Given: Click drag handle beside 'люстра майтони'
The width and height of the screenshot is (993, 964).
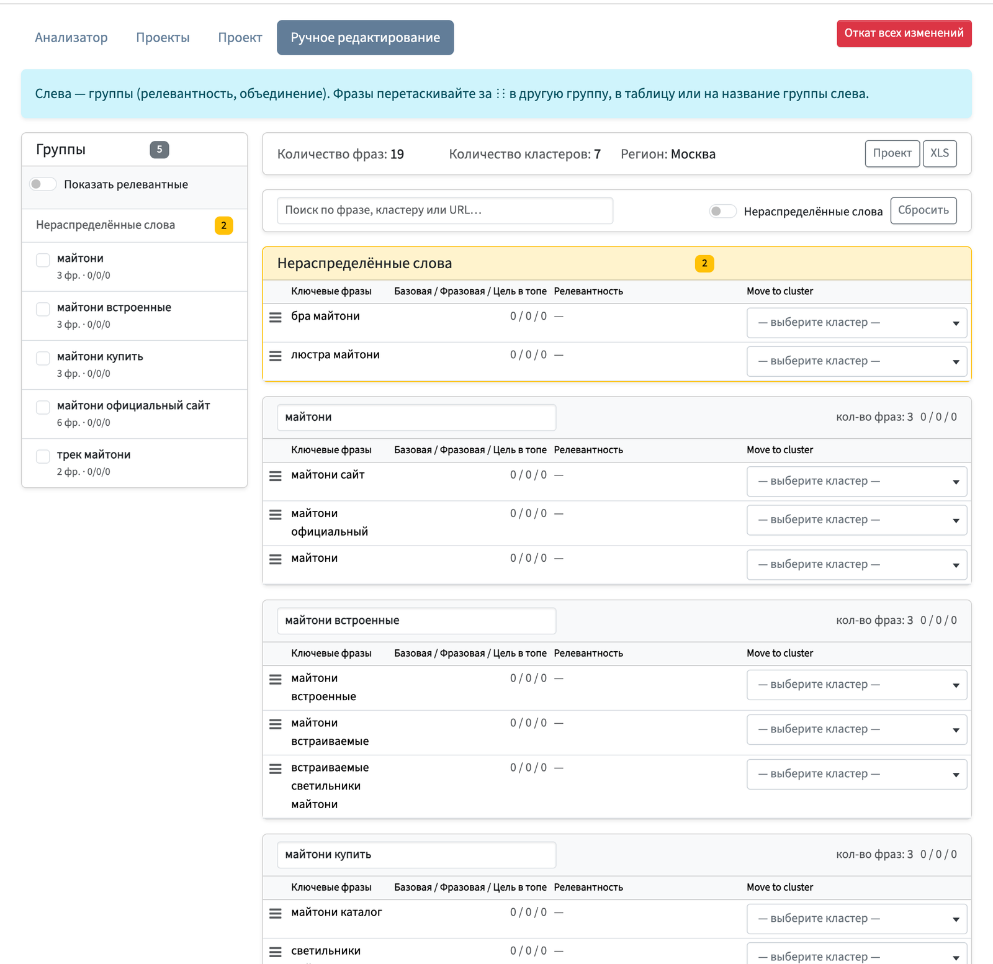Looking at the screenshot, I should pyautogui.click(x=276, y=356).
